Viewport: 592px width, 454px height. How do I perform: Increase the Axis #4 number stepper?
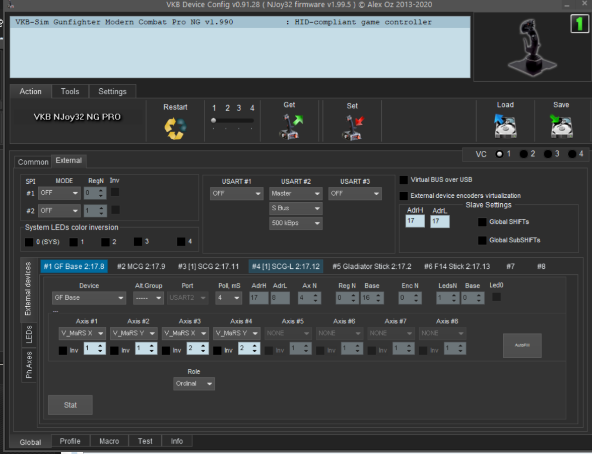(x=254, y=346)
